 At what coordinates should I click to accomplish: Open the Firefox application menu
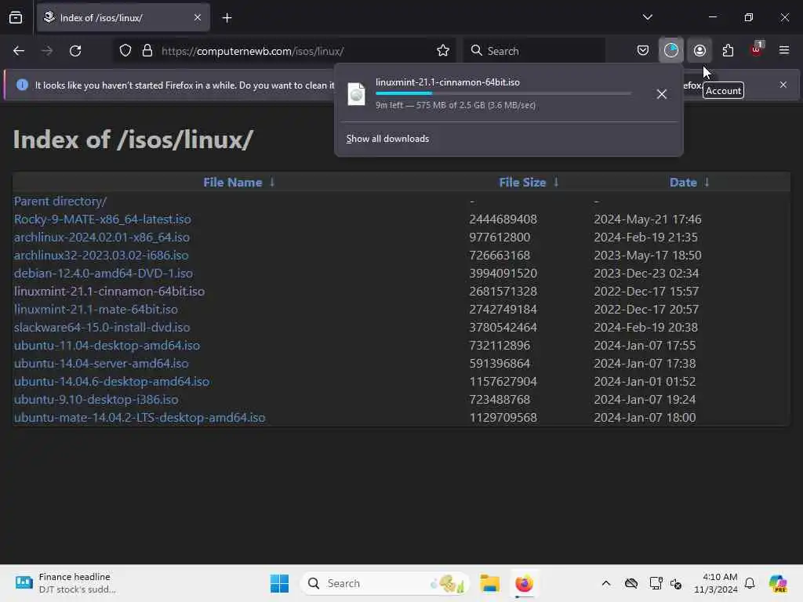pos(784,50)
